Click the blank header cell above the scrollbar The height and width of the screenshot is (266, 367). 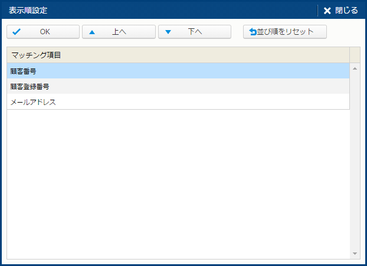[355, 55]
